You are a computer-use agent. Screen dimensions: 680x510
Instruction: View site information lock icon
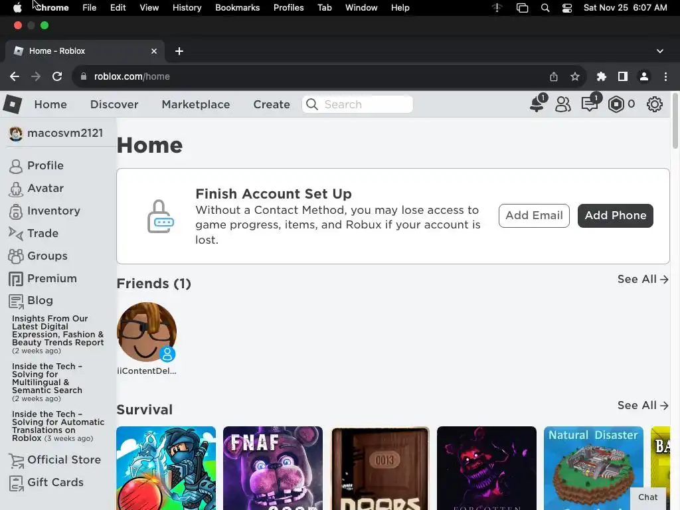84,76
